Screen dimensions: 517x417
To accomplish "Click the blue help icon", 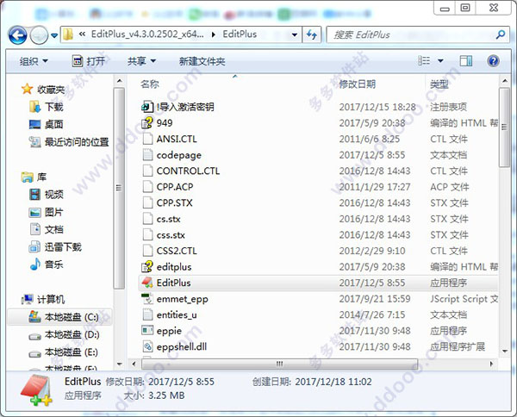I will click(493, 61).
